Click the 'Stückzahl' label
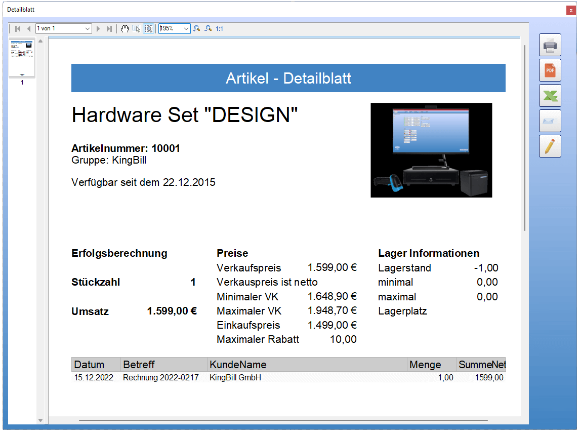580x432 pixels. (96, 282)
